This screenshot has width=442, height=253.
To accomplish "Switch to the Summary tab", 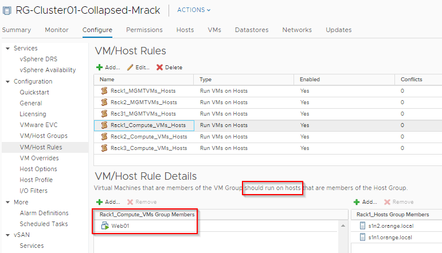I will pos(17,30).
